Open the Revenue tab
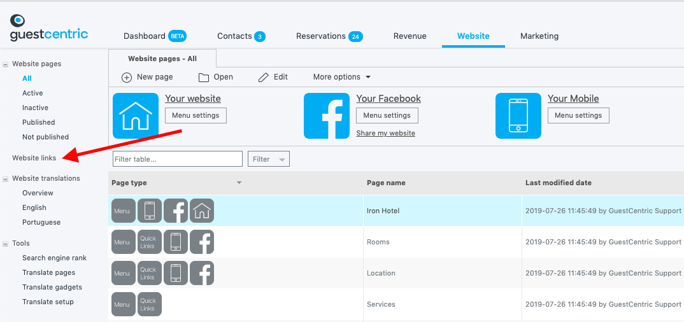This screenshot has width=684, height=322. click(410, 36)
